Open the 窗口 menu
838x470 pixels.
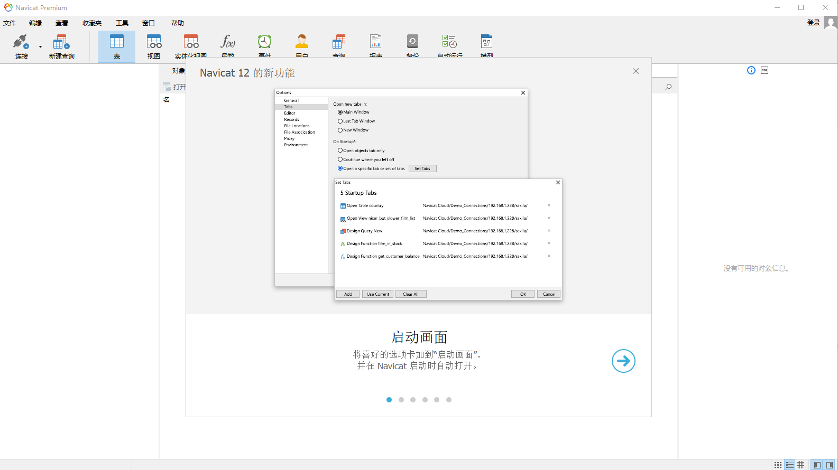[x=149, y=23]
